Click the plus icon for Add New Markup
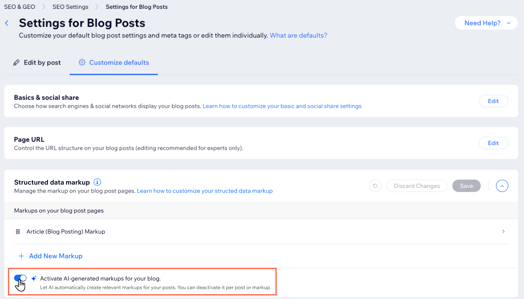 [x=21, y=256]
